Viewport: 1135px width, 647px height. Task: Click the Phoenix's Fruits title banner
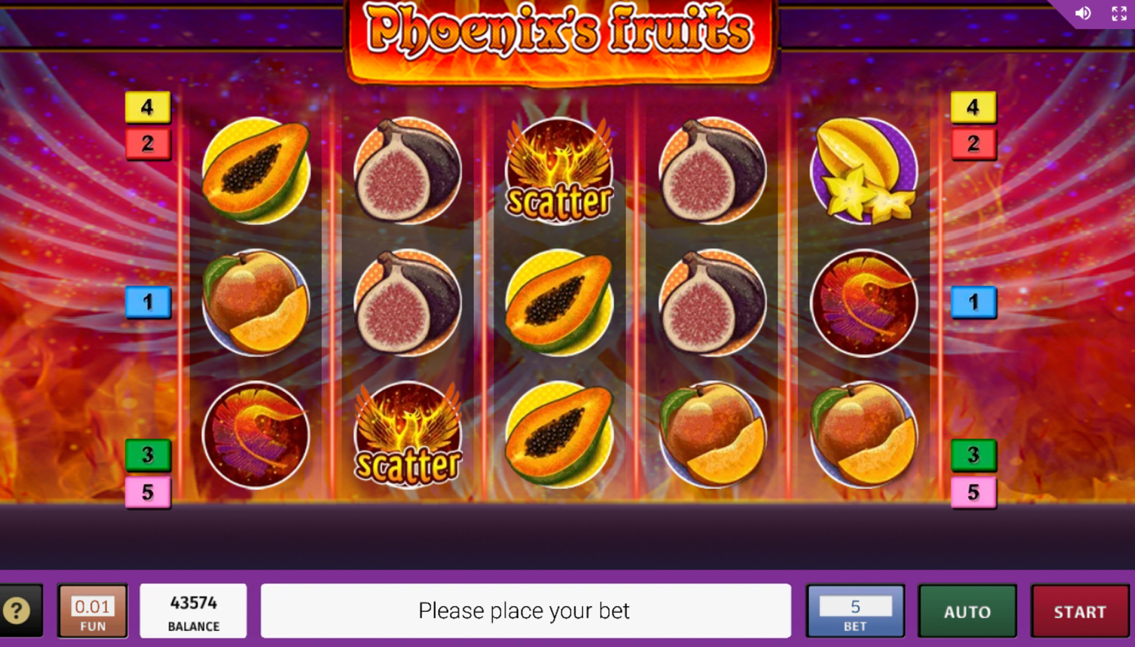click(560, 40)
